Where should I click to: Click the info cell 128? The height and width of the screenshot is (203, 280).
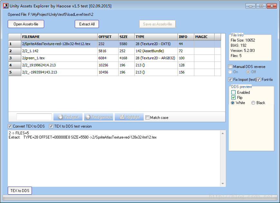click(186, 65)
